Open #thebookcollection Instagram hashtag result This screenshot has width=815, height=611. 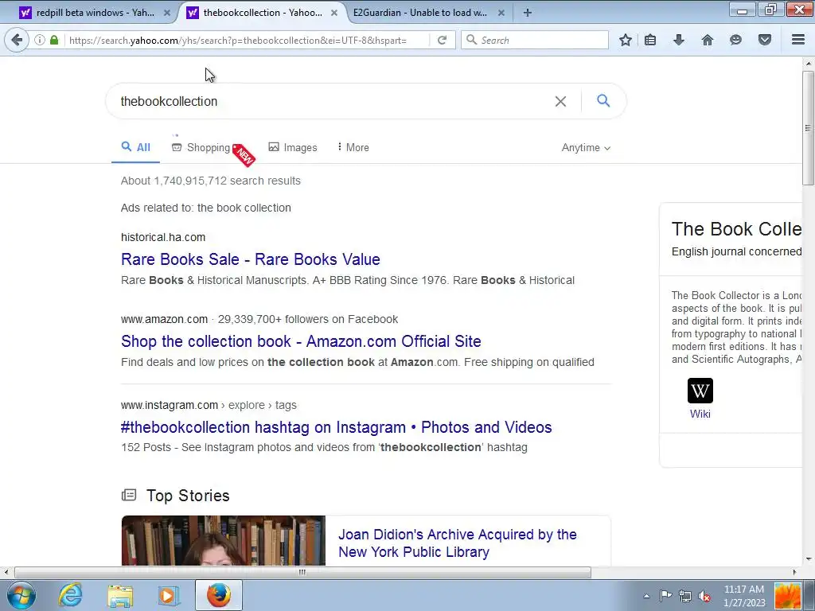(x=337, y=427)
